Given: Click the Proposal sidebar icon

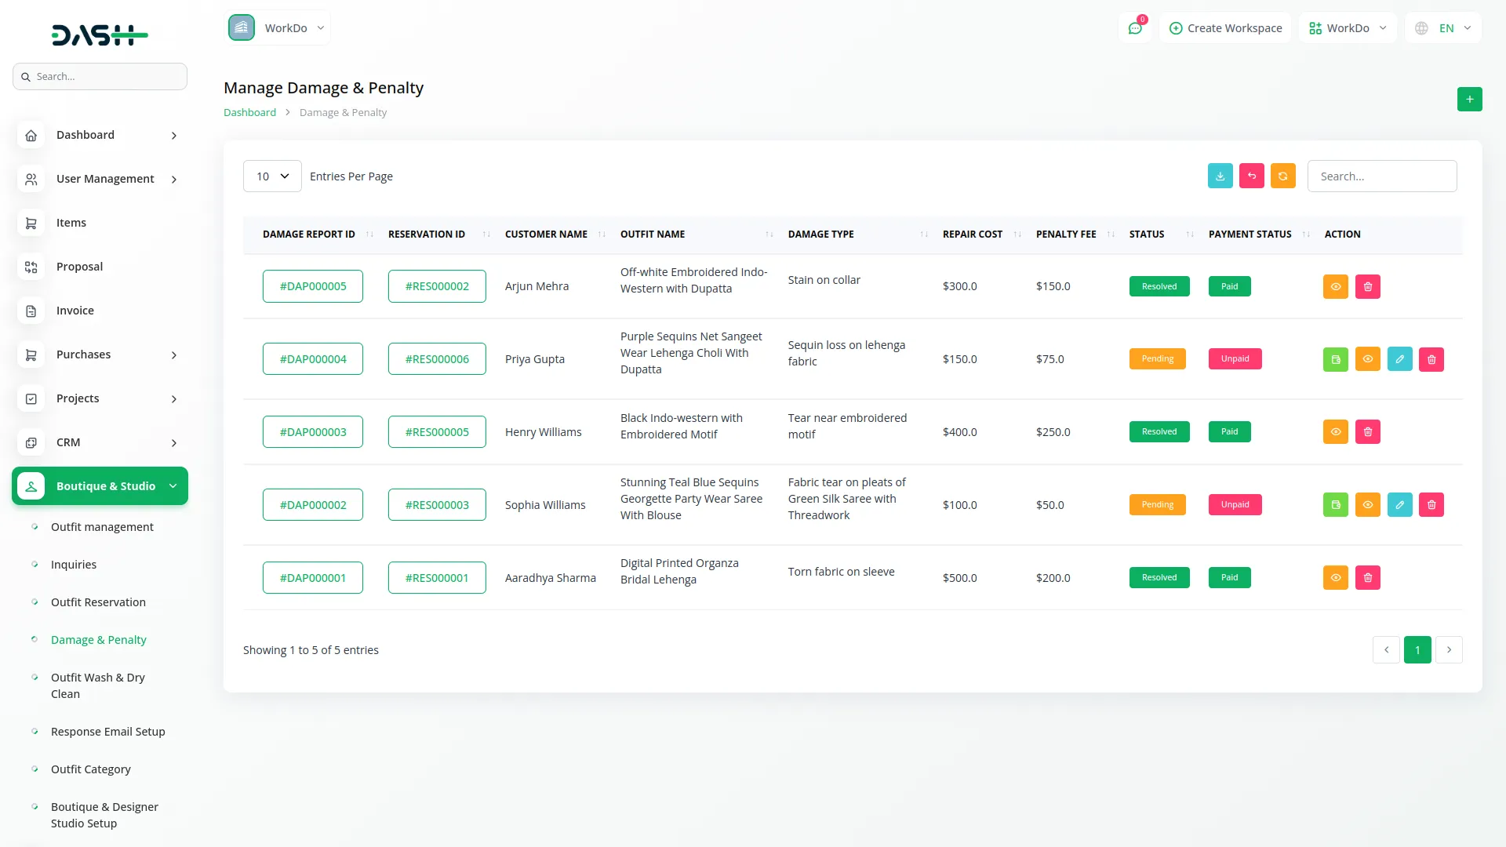Looking at the screenshot, I should [31, 267].
